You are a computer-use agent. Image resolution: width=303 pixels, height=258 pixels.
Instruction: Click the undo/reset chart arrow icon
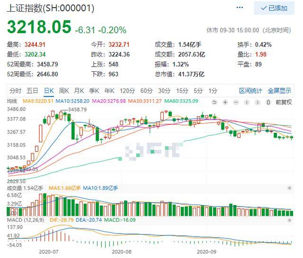(214, 103)
